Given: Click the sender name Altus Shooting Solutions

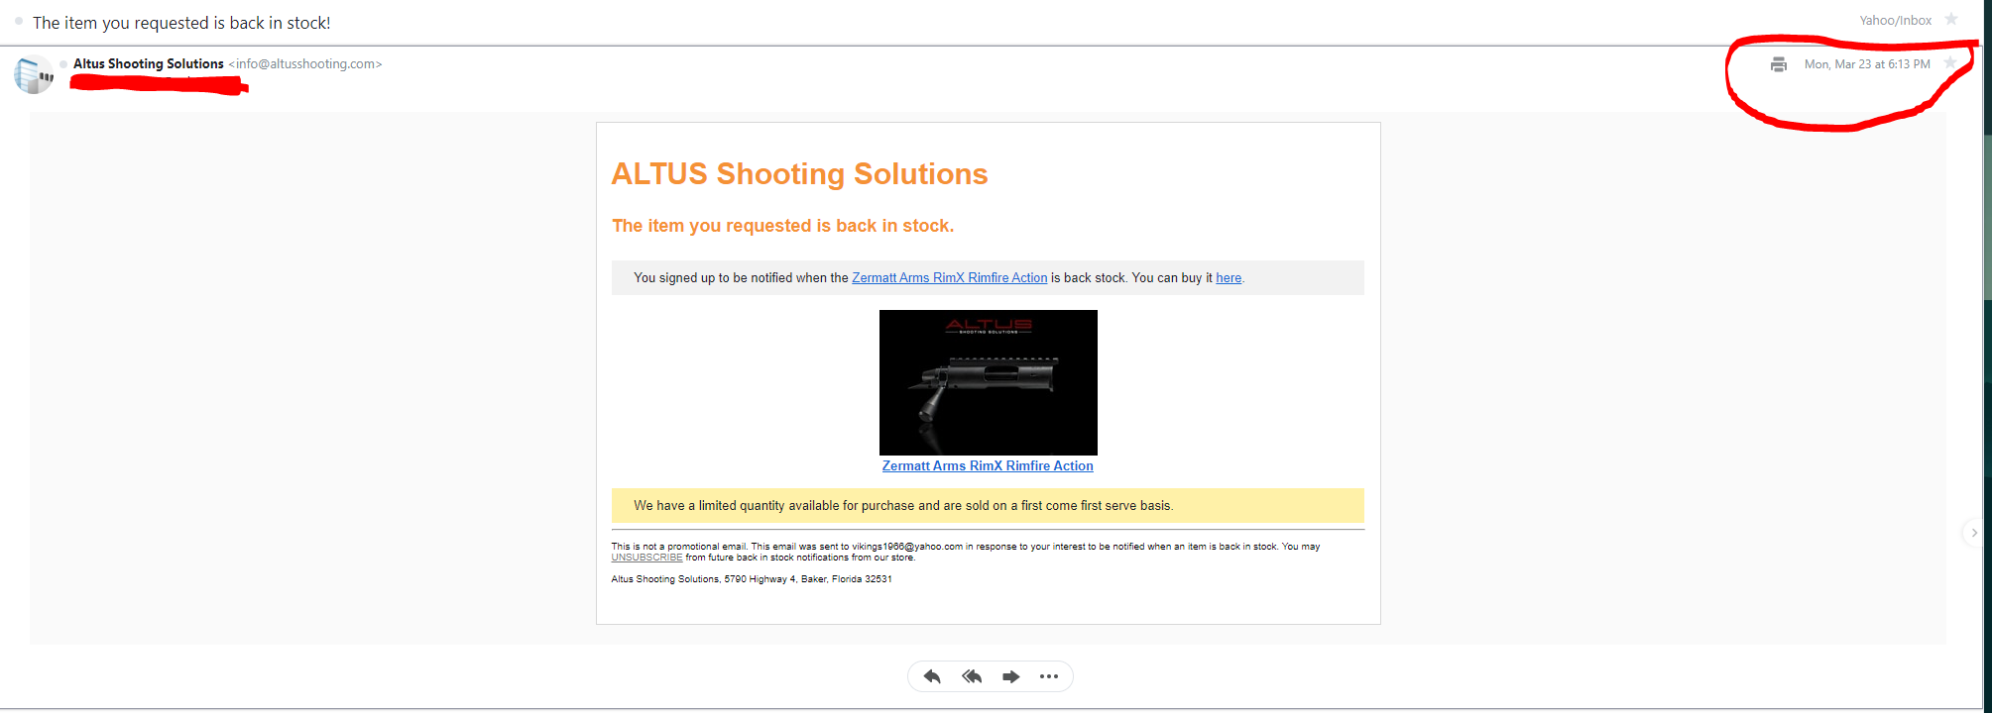Looking at the screenshot, I should [x=149, y=63].
